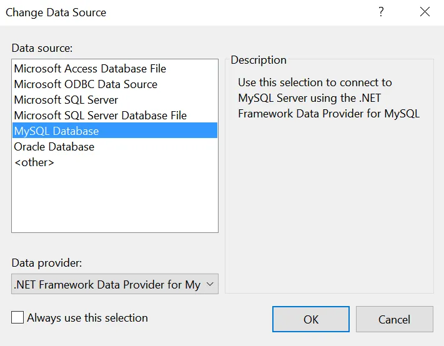The image size is (444, 346).
Task: Select Microsoft SQL Server in list
Action: 66,100
